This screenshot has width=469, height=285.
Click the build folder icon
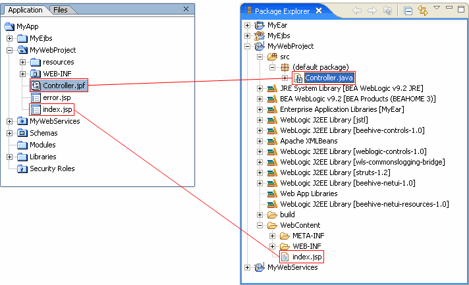click(272, 215)
